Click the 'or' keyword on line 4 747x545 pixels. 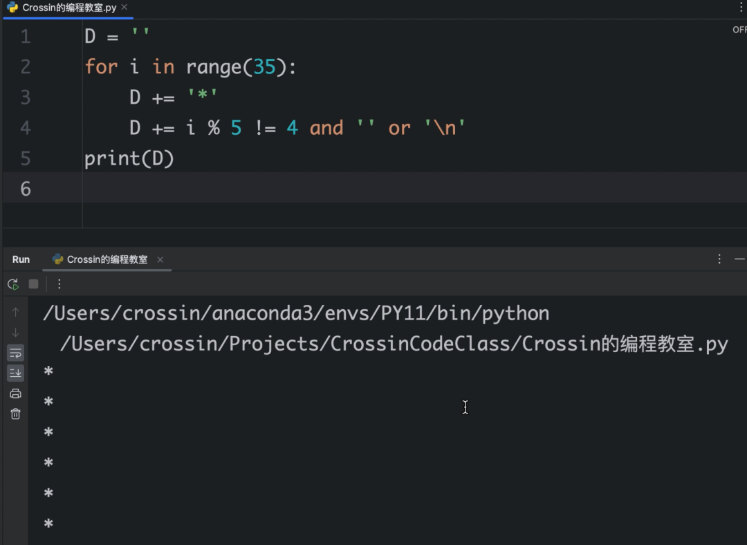point(399,128)
